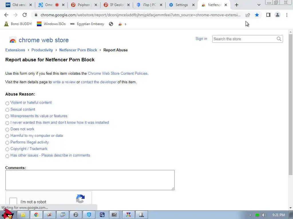
Task: Open the Chrome profile avatar
Action: (278, 15)
